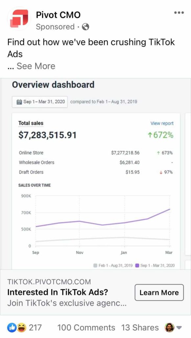The height and width of the screenshot is (338, 191).
Task: Click the gray Feb 1–Aug 31, 2019 legend swatch
Action: point(95,265)
